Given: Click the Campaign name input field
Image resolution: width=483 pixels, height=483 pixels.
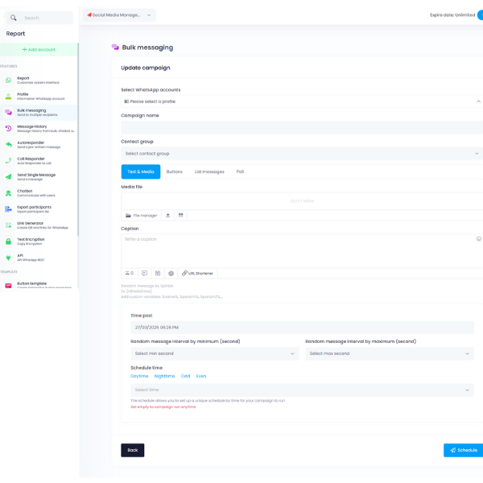Looking at the screenshot, I should tap(301, 127).
